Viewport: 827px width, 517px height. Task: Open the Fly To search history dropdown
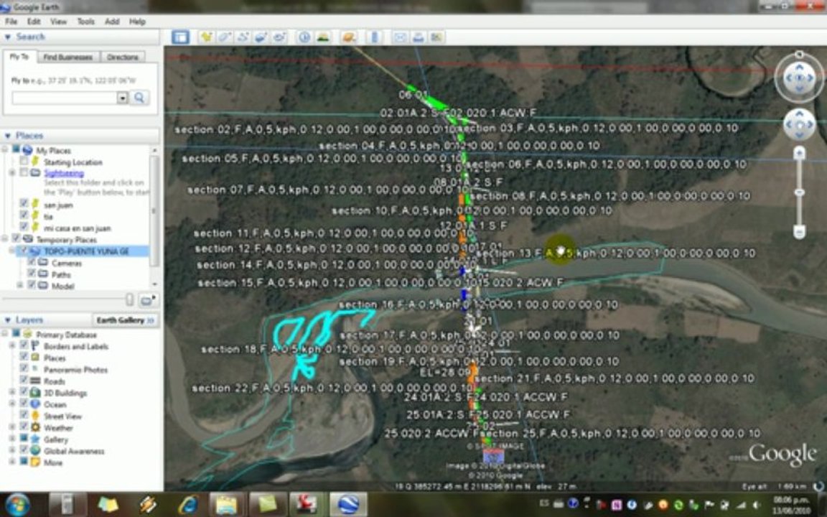coord(122,98)
